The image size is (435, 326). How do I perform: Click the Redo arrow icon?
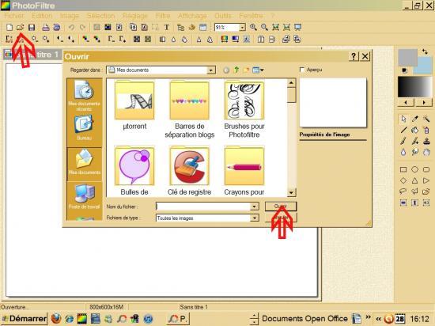[82, 27]
